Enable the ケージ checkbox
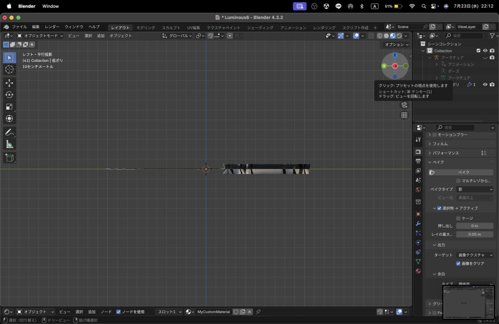This screenshot has height=324, width=499. point(458,218)
